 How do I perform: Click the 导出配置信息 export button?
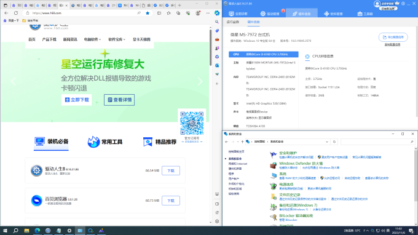click(x=393, y=37)
